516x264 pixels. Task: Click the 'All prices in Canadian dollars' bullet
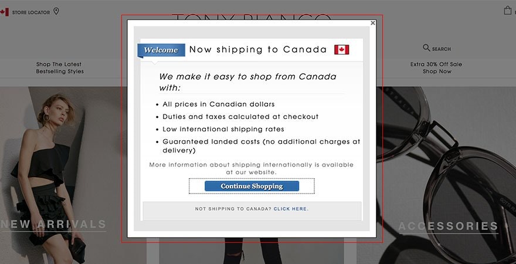click(218, 104)
